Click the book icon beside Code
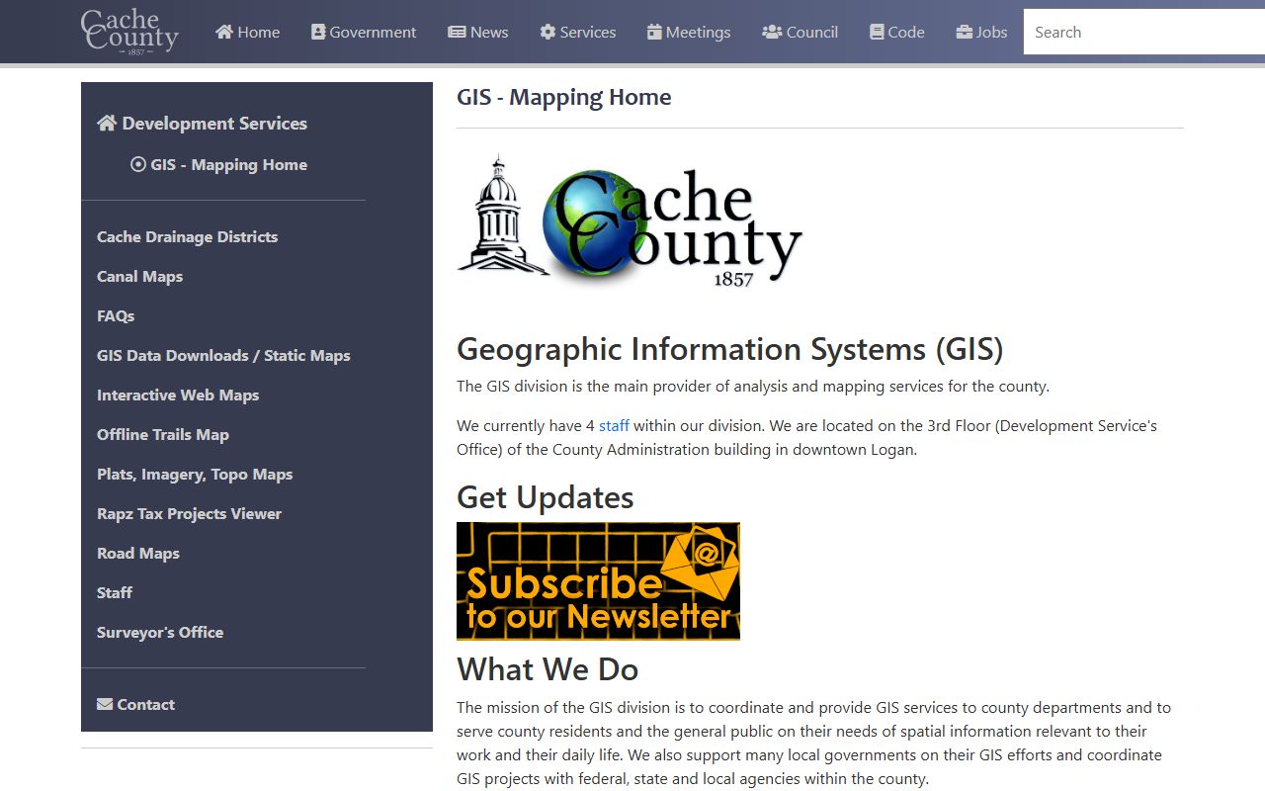Viewport: 1265px width, 791px height. (877, 32)
